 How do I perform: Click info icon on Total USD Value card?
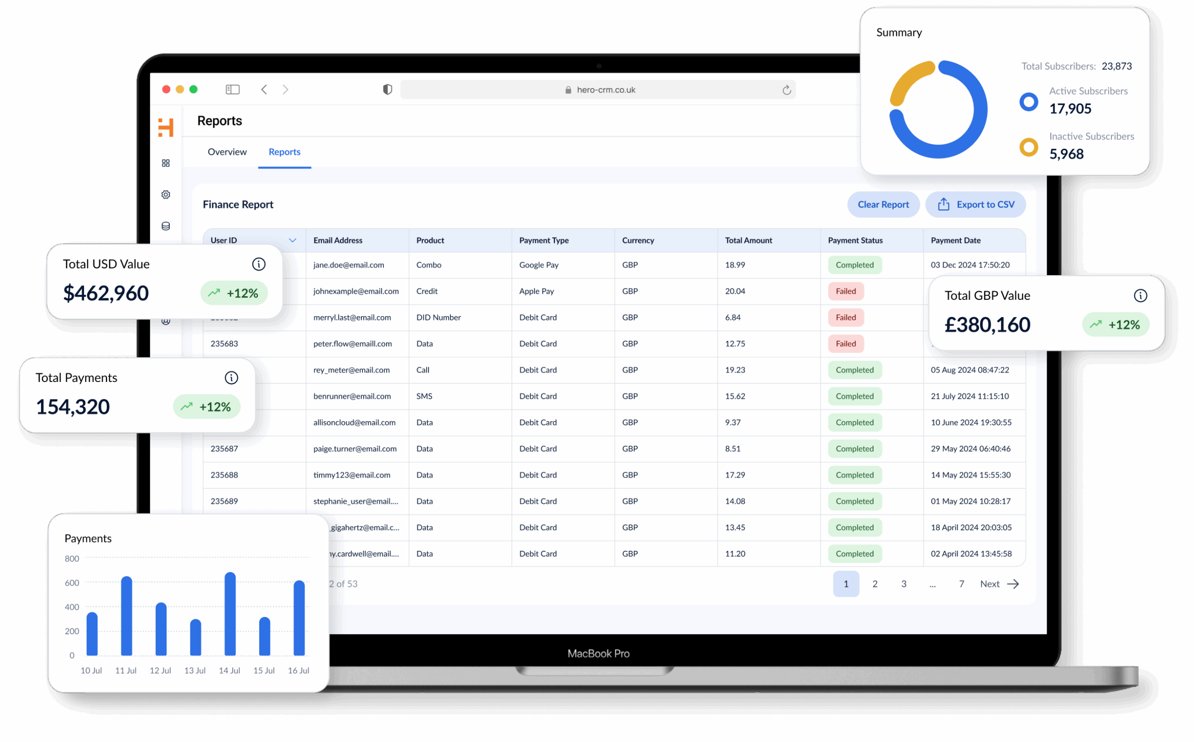259,264
